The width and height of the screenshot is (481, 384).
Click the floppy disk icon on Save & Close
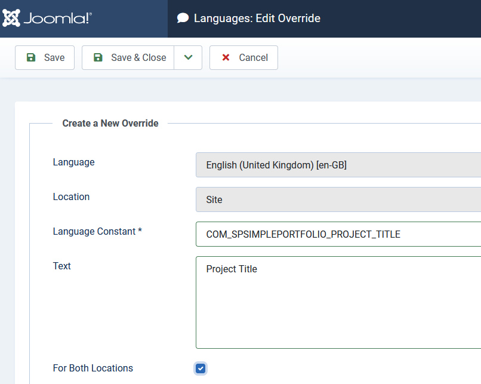click(98, 58)
